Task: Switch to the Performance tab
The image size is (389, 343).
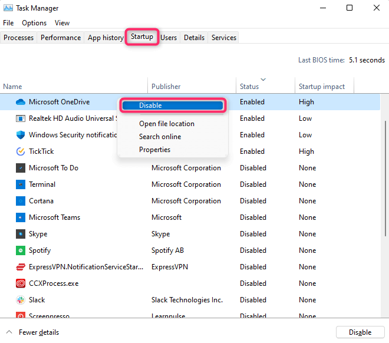Action: tap(61, 38)
